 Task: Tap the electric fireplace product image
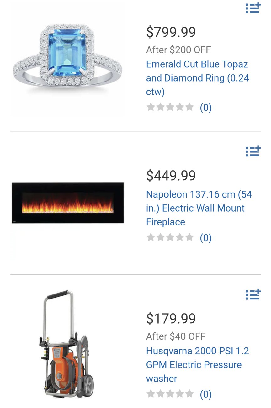68,203
